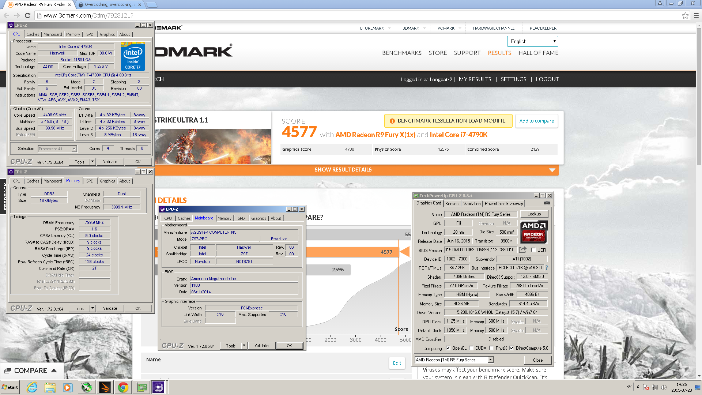The image size is (702, 395).
Task: Open HALL OF FAME menu
Action: (538, 53)
